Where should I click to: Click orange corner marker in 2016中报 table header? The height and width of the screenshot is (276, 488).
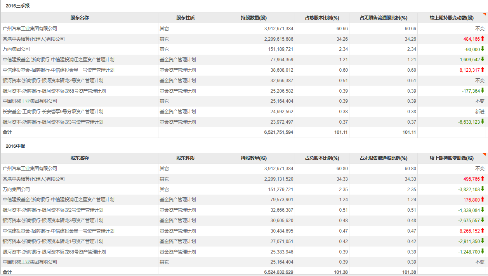485,155
